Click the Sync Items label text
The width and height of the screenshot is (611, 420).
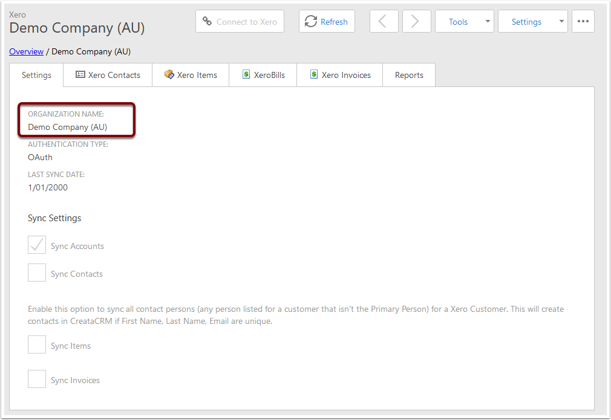(x=71, y=346)
